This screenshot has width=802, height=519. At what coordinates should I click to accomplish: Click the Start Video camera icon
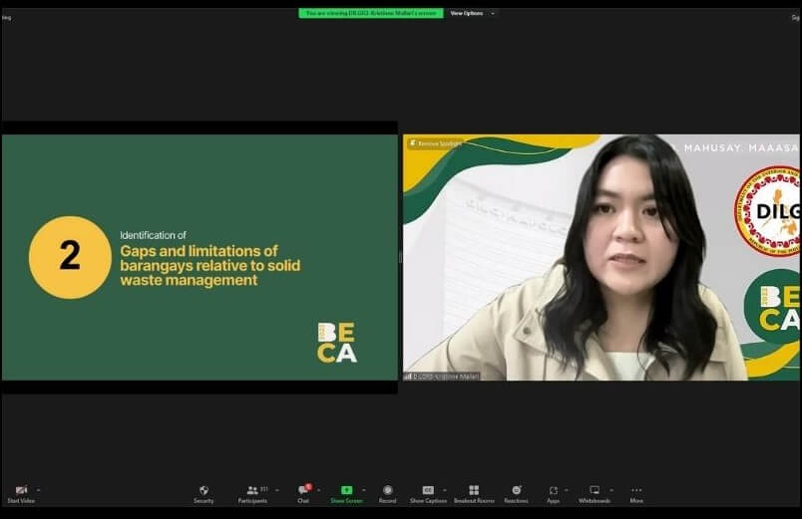pos(21,491)
